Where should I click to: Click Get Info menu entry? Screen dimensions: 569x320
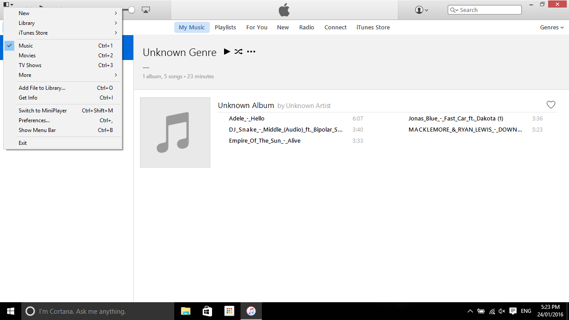coord(63,98)
